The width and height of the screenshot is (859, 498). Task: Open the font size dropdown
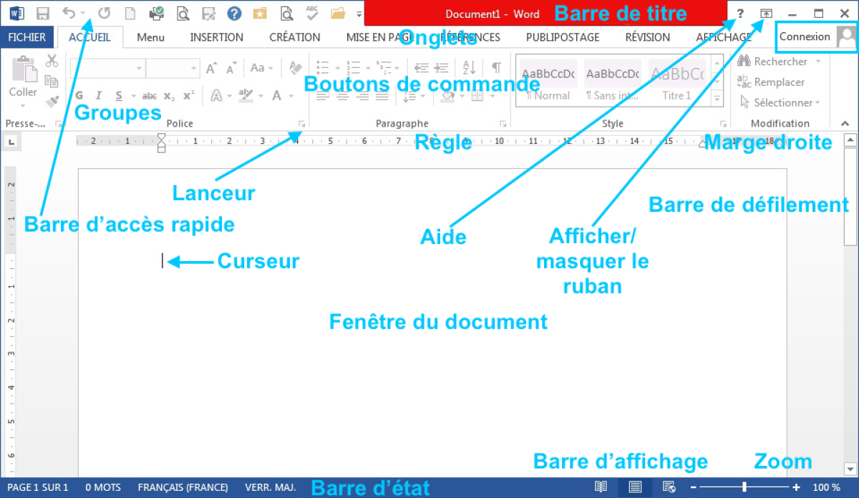pos(194,68)
